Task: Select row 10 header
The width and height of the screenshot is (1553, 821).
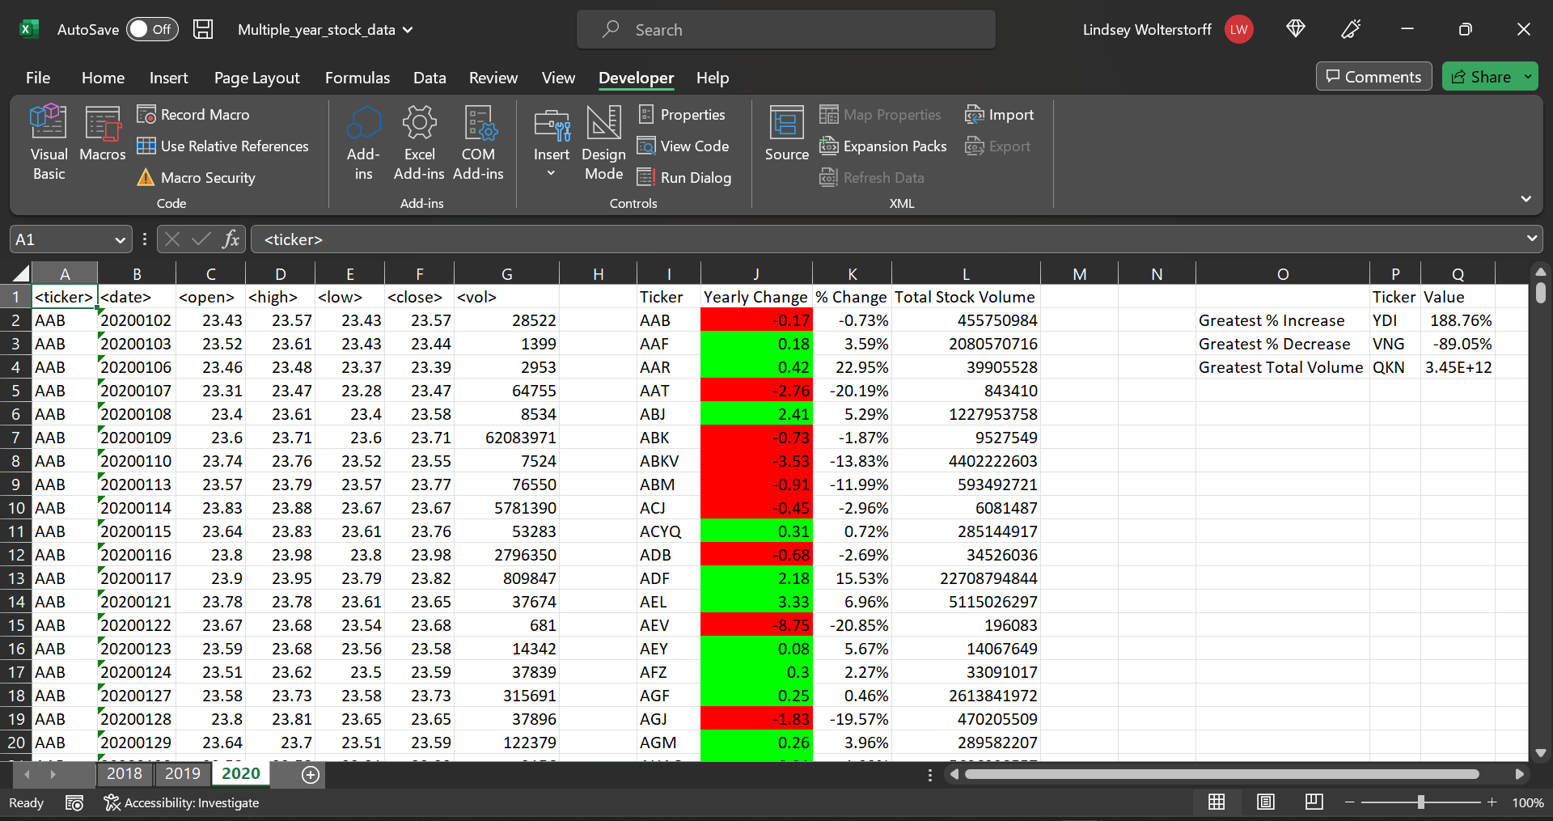Action: pyautogui.click(x=16, y=508)
